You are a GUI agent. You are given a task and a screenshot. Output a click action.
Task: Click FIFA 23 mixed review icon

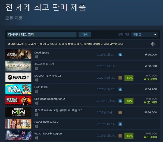[120, 78]
